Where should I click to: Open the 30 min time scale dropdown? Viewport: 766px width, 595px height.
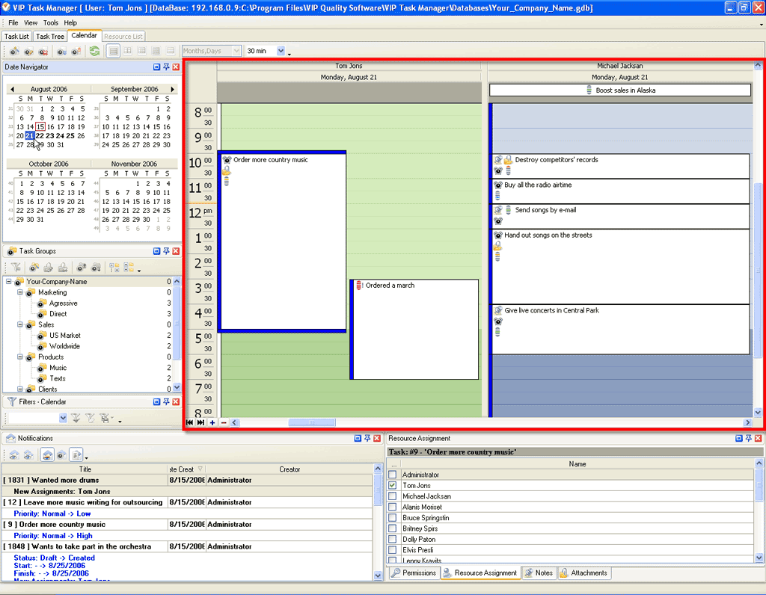click(281, 51)
